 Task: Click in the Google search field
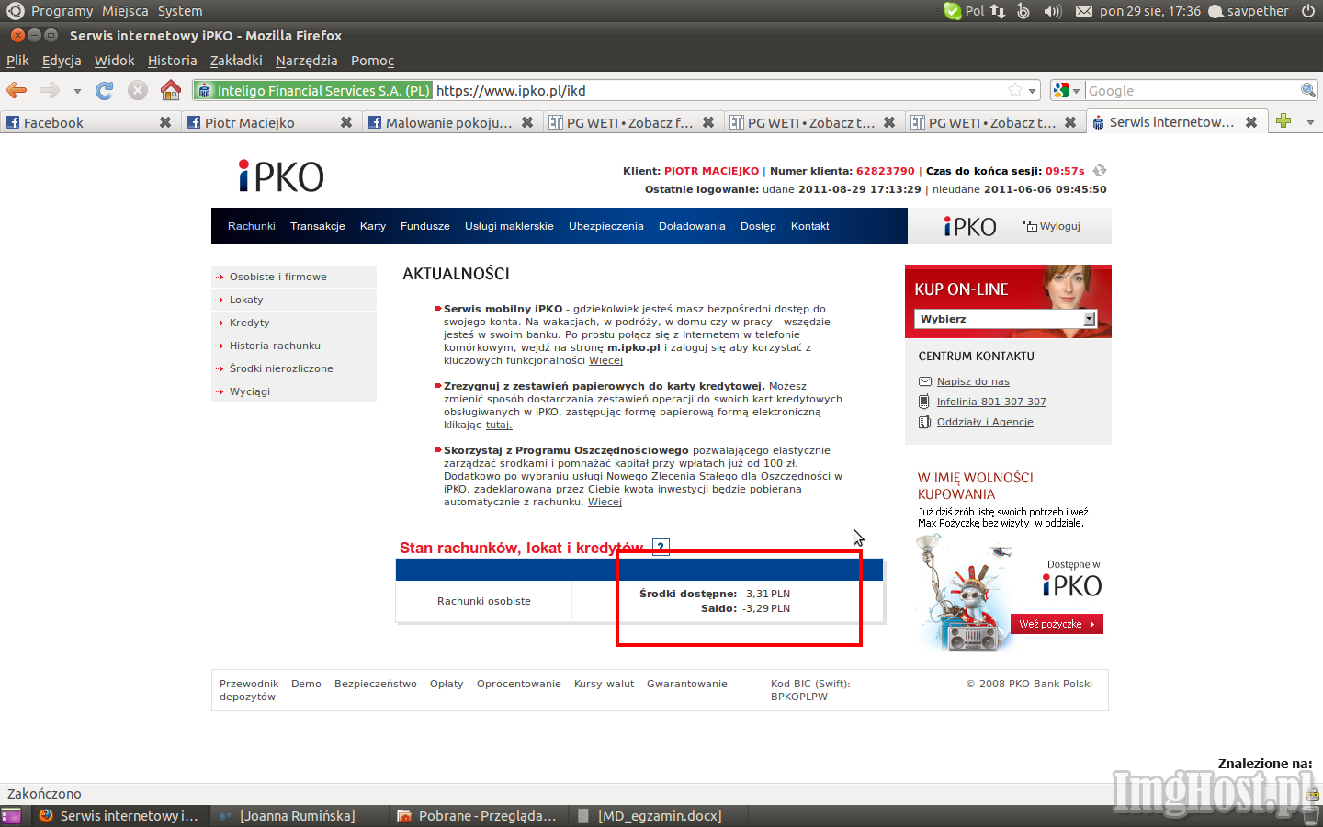(1192, 90)
